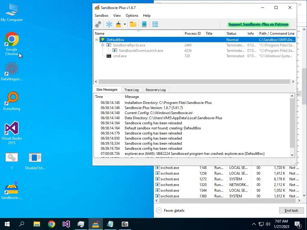Open the Options menu
Screen dimensions: 307x230
pyautogui.click(x=132, y=16)
